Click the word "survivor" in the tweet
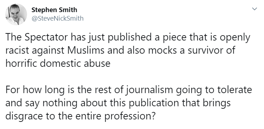 tap(204, 50)
